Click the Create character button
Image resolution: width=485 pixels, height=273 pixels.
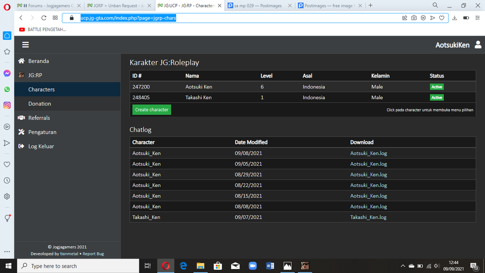pos(152,110)
